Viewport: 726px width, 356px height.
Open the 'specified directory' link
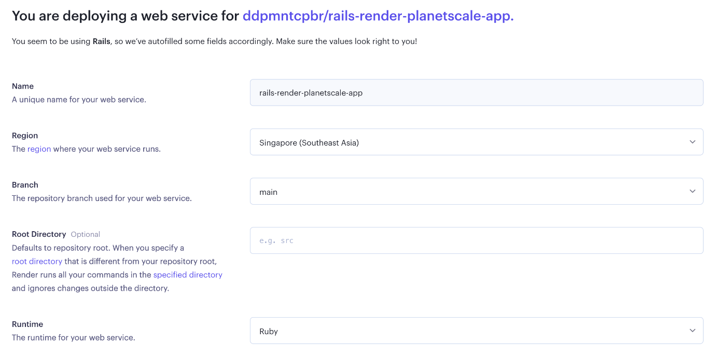(188, 275)
